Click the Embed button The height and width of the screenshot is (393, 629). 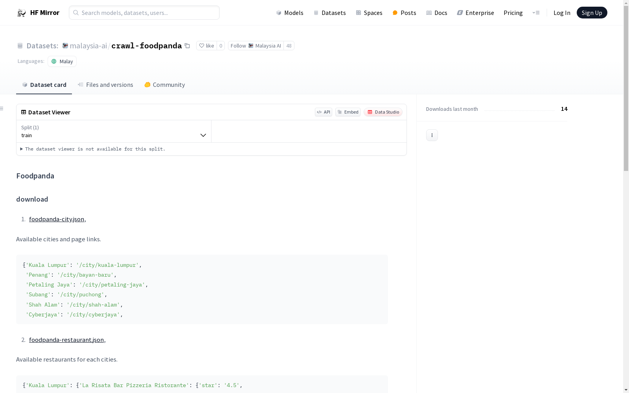coord(348,112)
